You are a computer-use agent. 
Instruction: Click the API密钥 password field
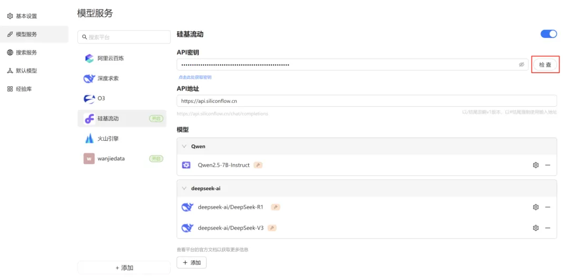pos(352,65)
